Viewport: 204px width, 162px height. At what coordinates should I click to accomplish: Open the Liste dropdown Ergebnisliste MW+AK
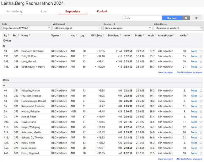(x=26, y=28)
